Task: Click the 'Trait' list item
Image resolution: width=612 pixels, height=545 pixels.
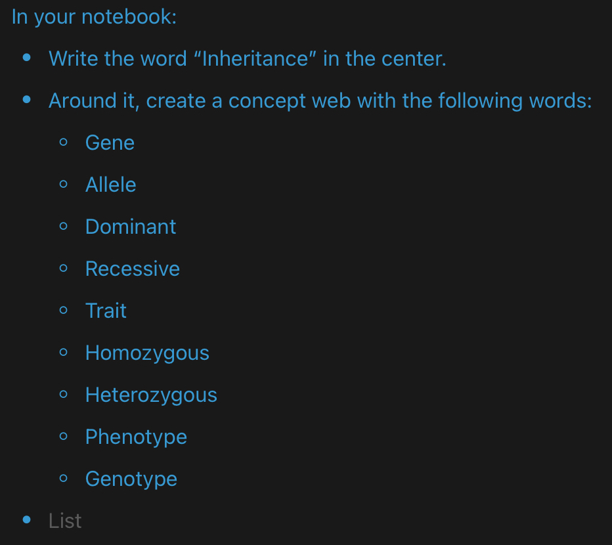Action: pos(106,311)
